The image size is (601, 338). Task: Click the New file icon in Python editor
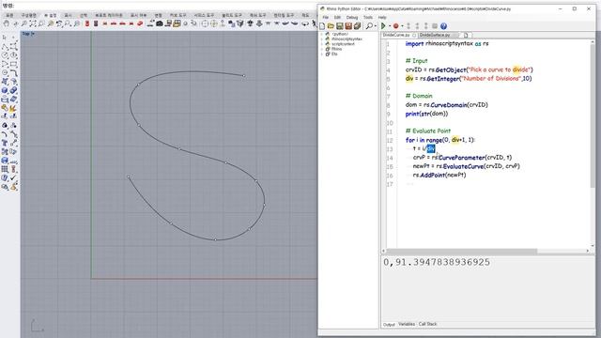point(322,26)
